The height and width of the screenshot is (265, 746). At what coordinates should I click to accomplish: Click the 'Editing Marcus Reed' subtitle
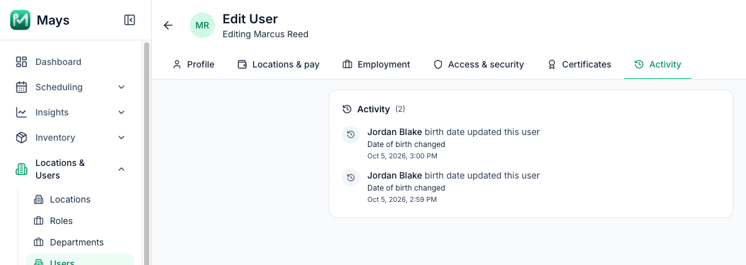(x=266, y=34)
